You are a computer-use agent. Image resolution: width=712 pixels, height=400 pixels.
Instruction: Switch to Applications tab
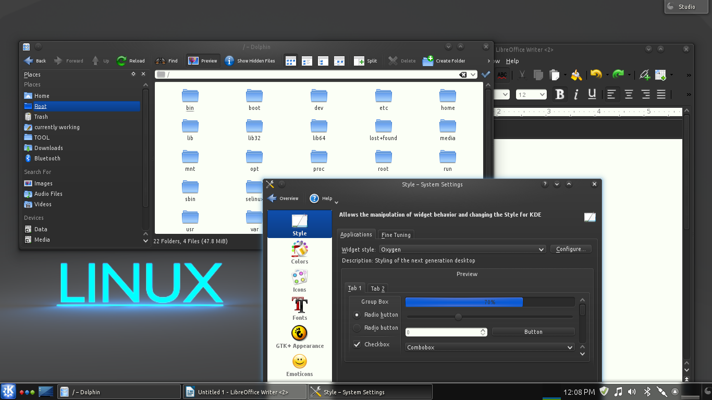[356, 234]
